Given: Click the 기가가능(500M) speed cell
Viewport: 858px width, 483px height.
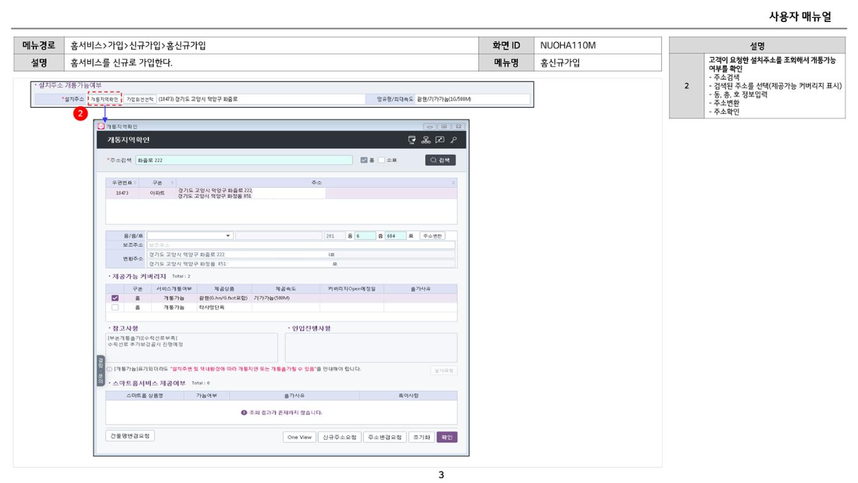Looking at the screenshot, I should click(x=286, y=298).
